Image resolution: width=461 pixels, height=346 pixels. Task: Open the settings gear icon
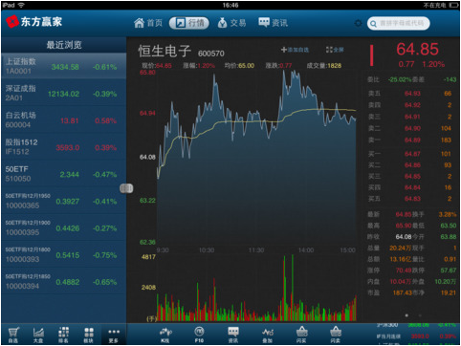coord(358,23)
